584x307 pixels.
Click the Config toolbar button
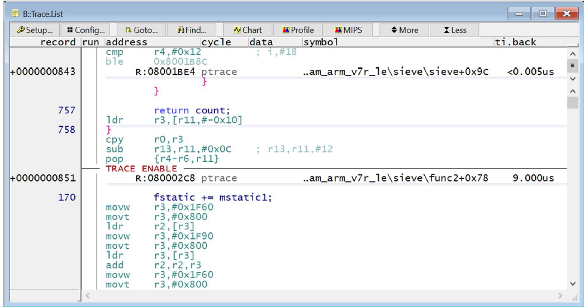86,30
